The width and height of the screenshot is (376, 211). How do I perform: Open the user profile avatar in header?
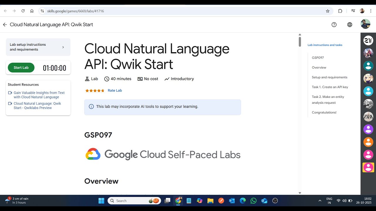pyautogui.click(x=365, y=24)
